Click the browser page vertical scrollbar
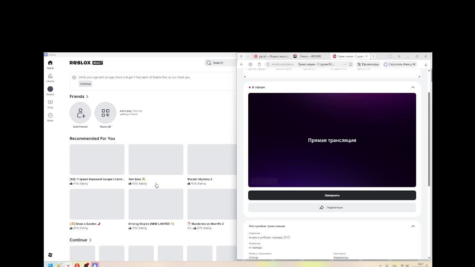 click(429, 139)
